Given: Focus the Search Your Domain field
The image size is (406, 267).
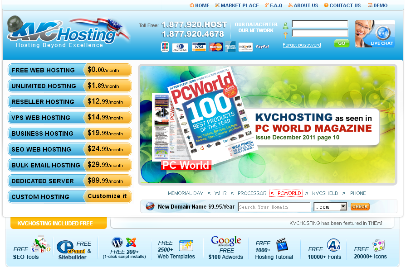Looking at the screenshot, I should click(274, 207).
